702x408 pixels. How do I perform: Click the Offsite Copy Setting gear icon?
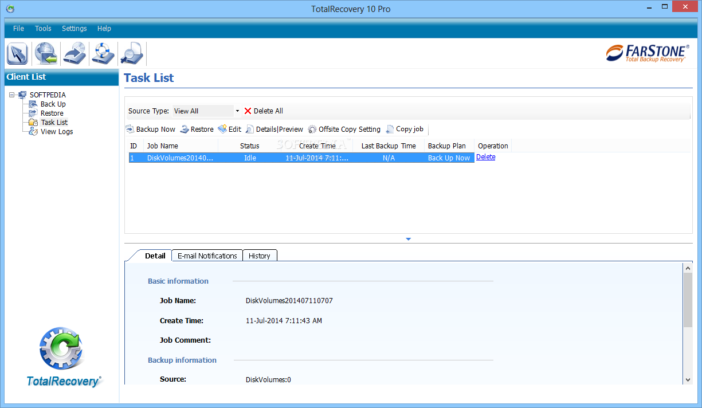click(312, 130)
